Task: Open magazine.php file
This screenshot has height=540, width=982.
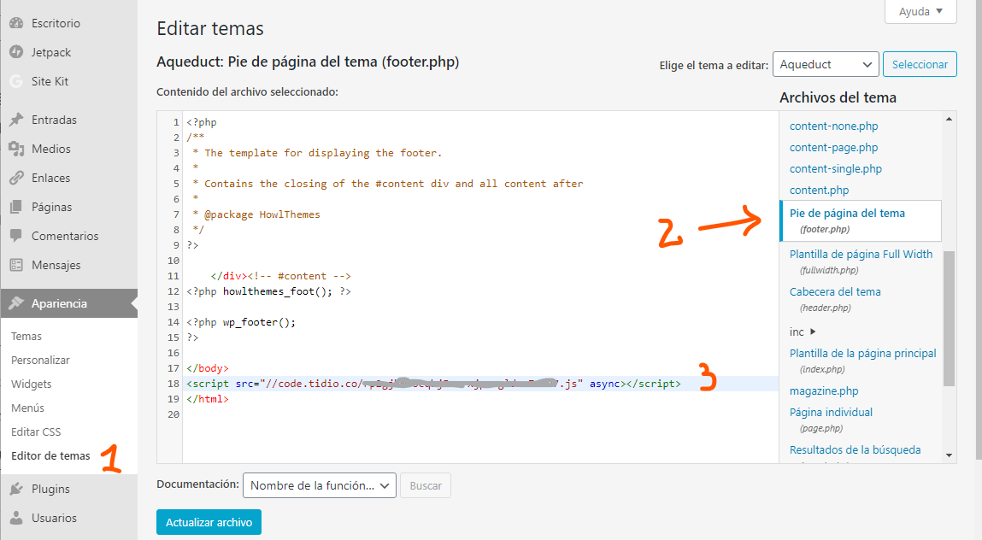Action: (824, 391)
